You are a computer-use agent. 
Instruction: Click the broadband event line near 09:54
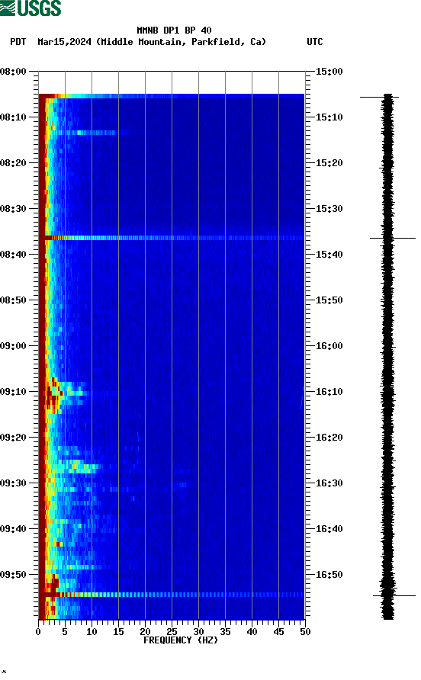[x=172, y=595]
